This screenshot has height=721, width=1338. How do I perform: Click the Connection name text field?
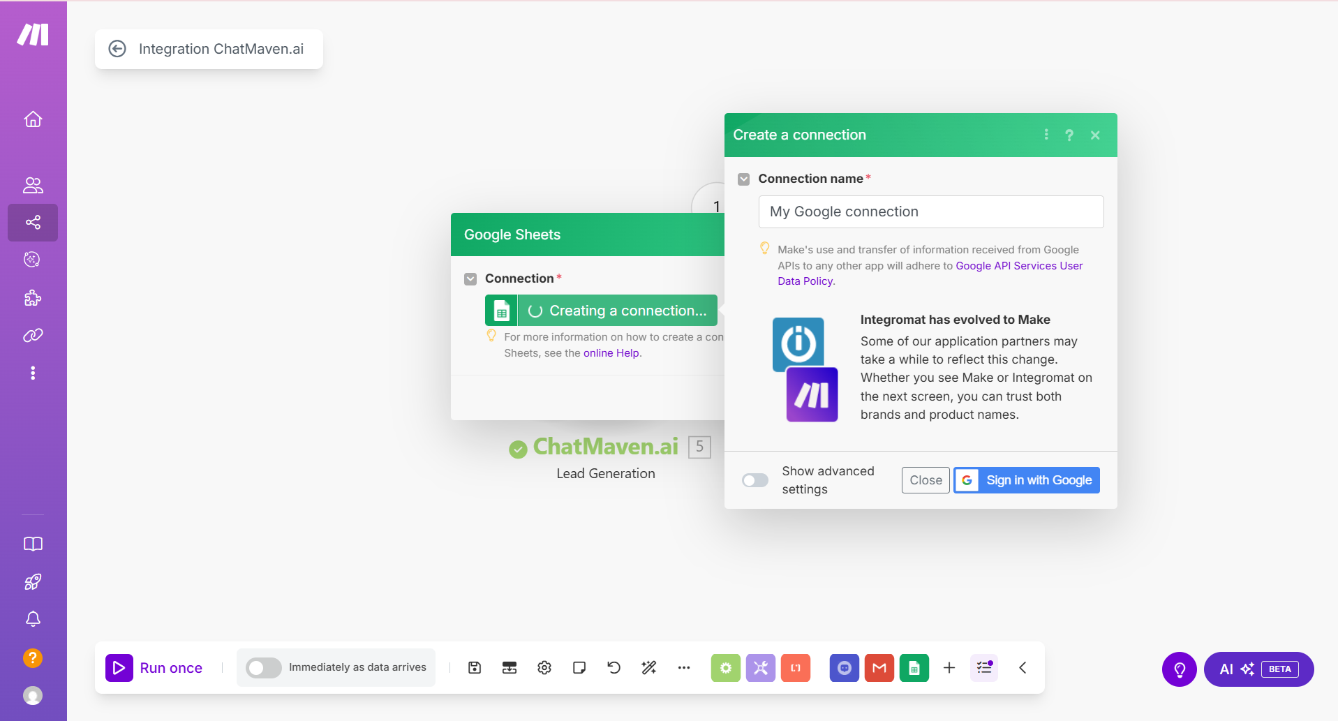point(930,212)
